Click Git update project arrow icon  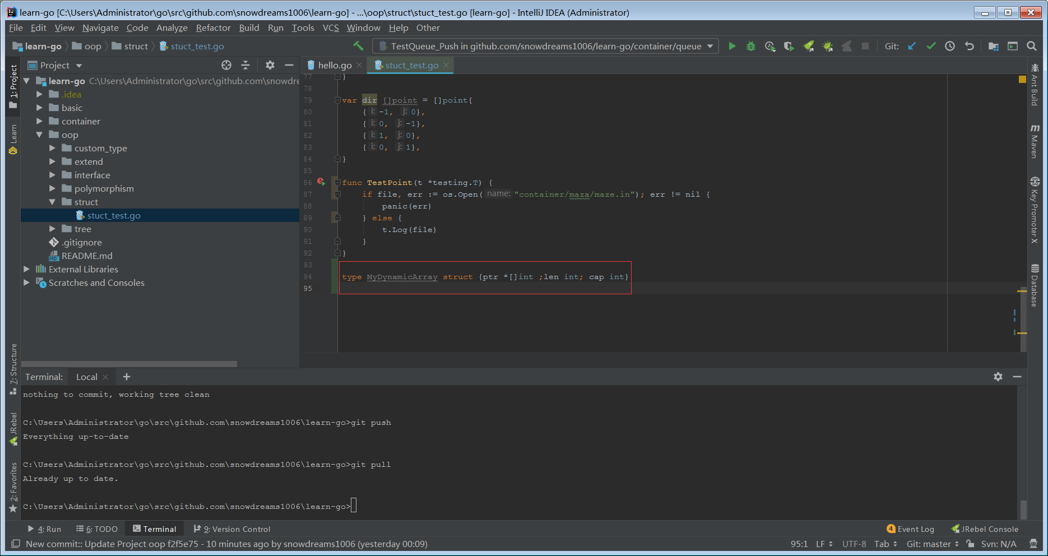(912, 47)
